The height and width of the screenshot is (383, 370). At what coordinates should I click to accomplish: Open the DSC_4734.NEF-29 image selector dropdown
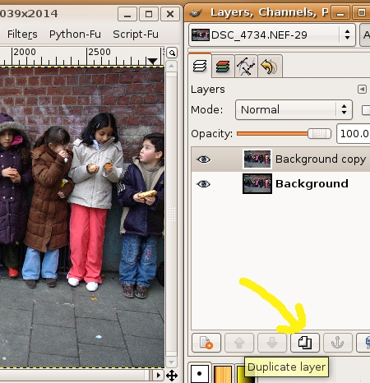[272, 35]
